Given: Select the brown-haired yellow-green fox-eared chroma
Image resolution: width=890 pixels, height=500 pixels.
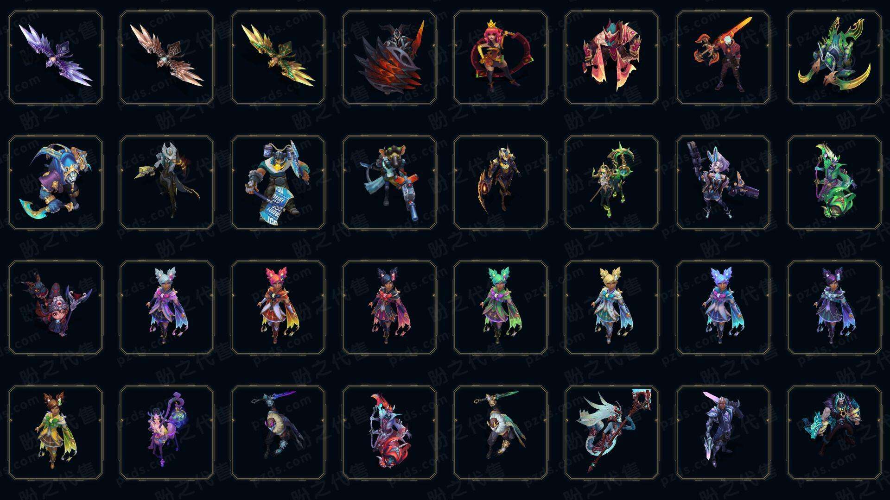Looking at the screenshot, I should pos(56,432).
